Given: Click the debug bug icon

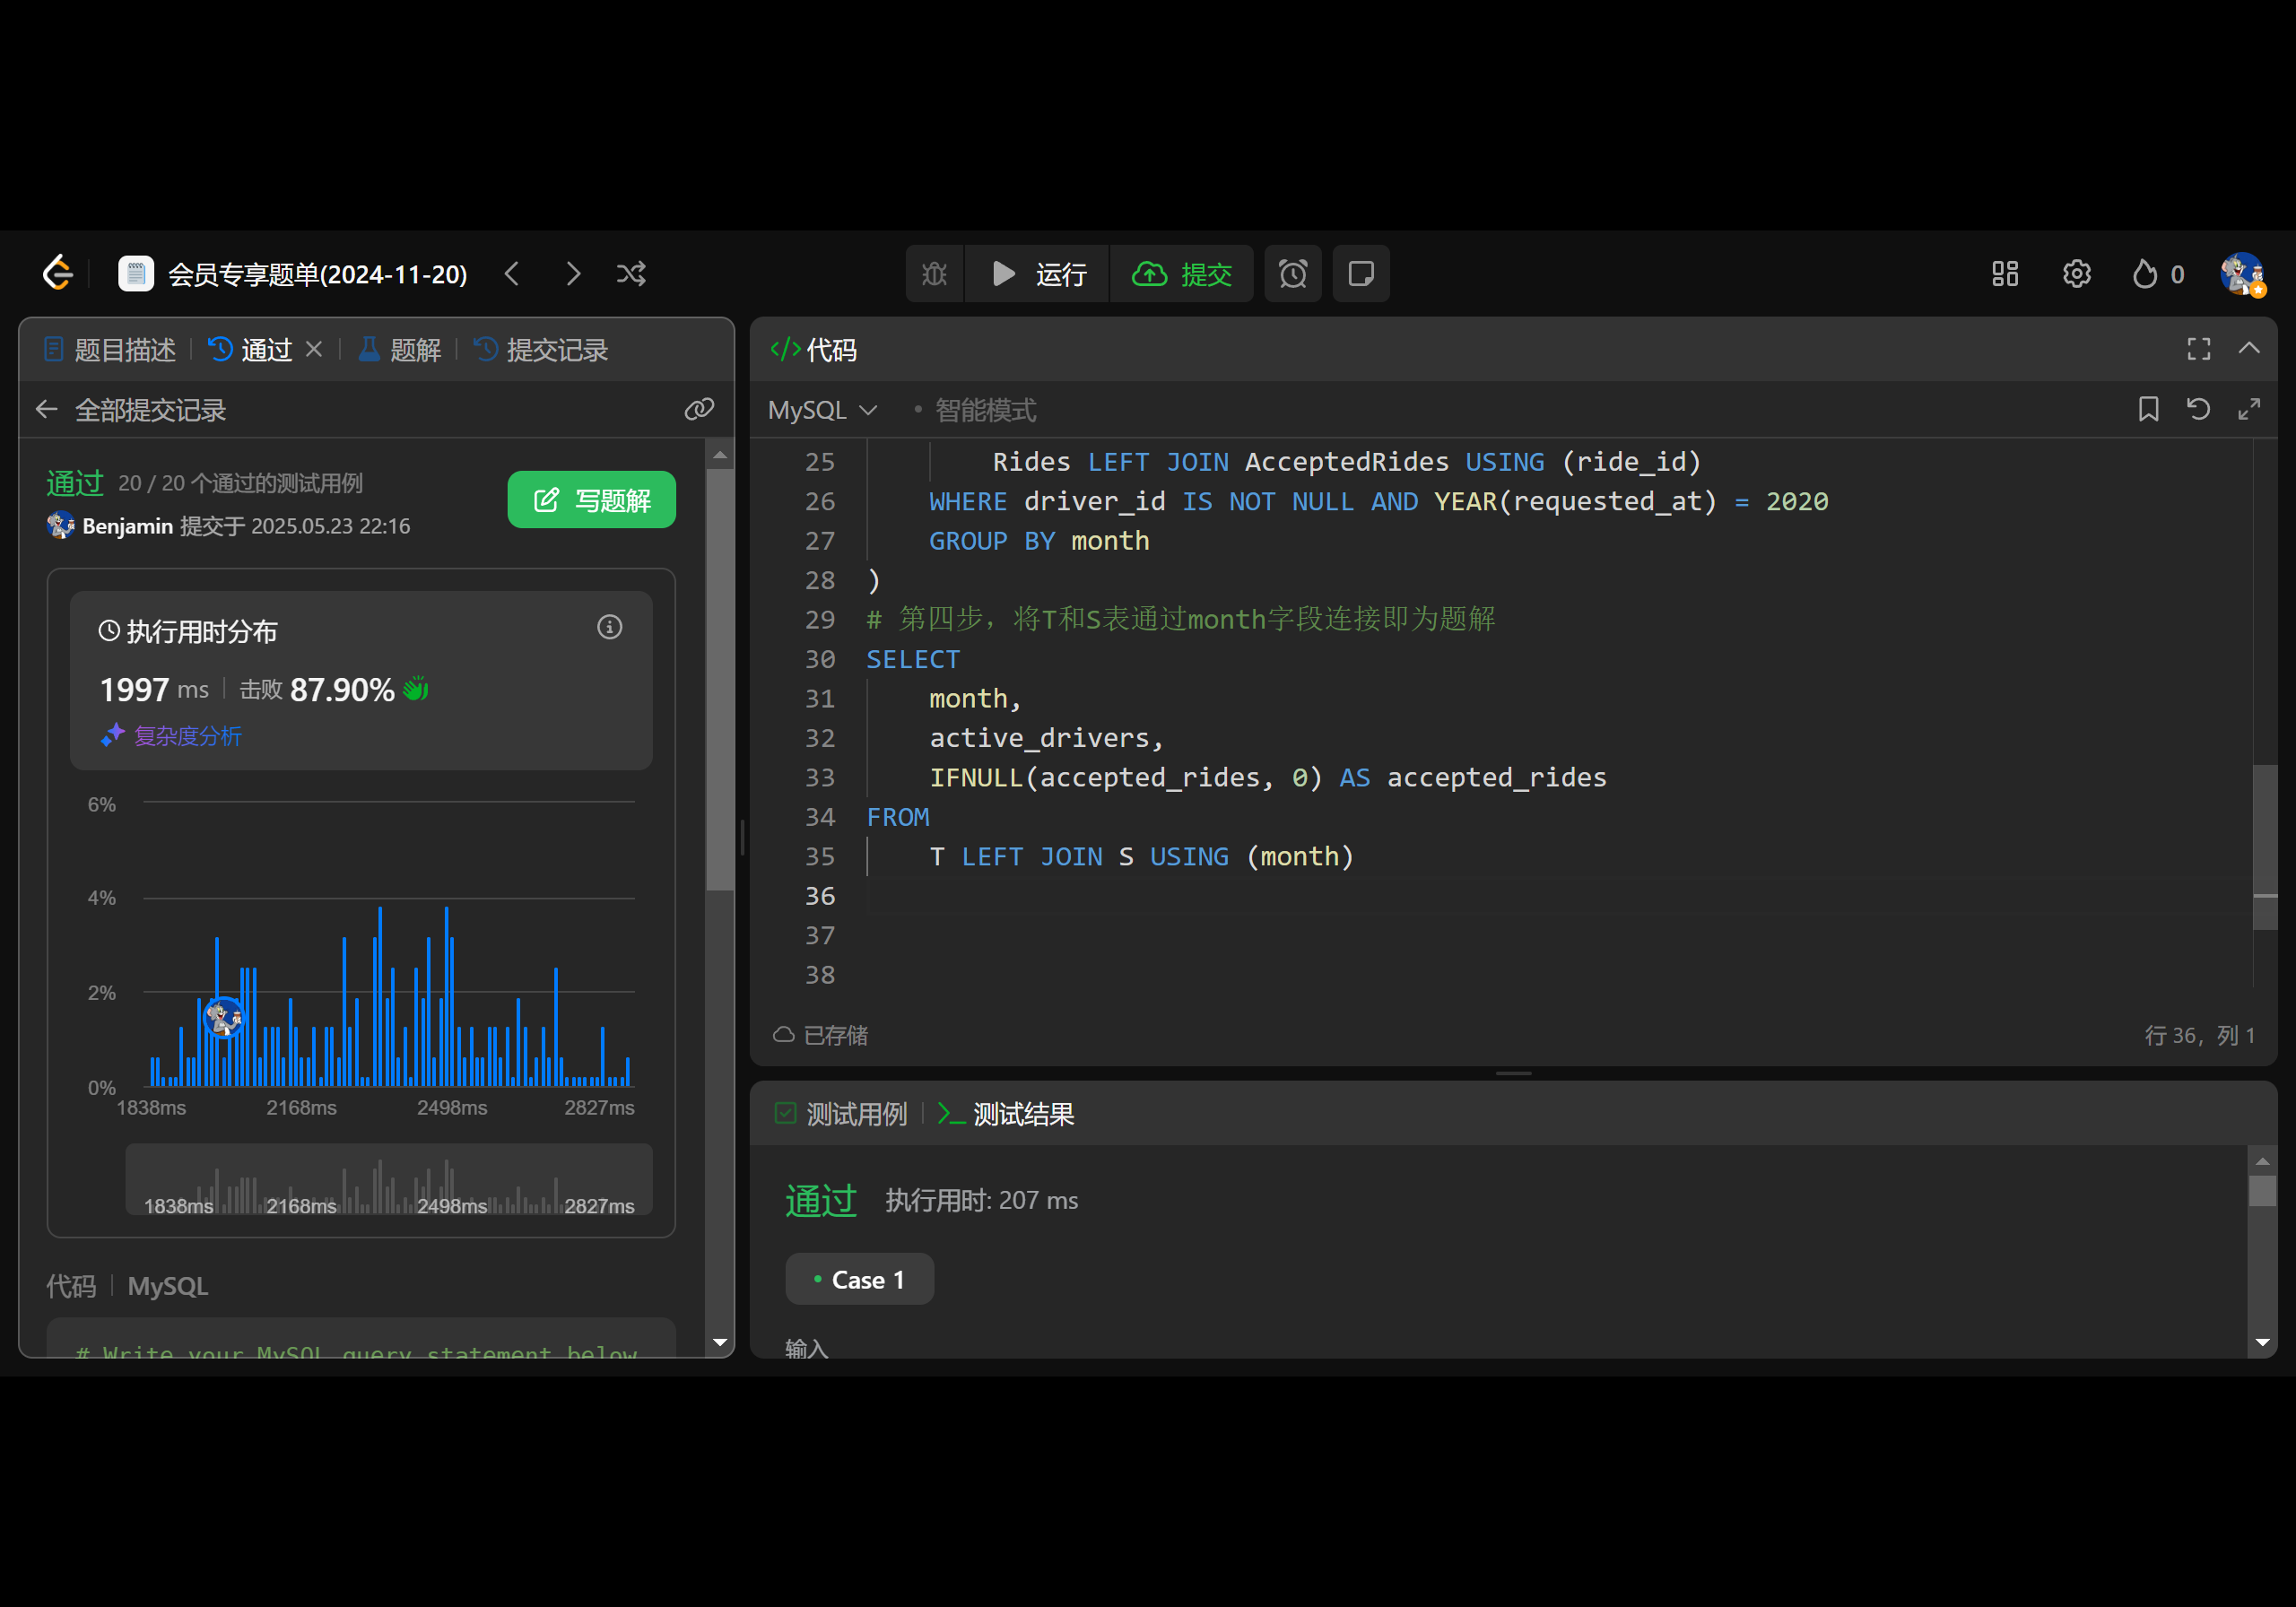Looking at the screenshot, I should click(934, 274).
